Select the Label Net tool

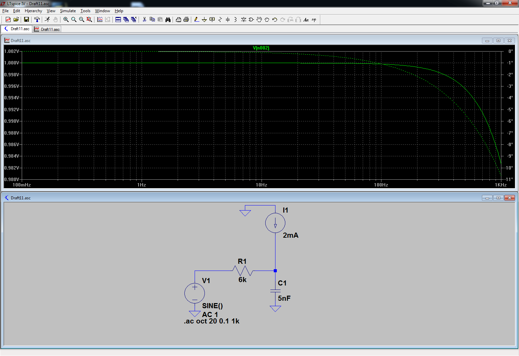coord(212,20)
